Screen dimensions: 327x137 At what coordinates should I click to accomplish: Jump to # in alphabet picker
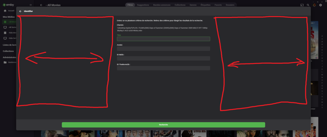coord(322,36)
